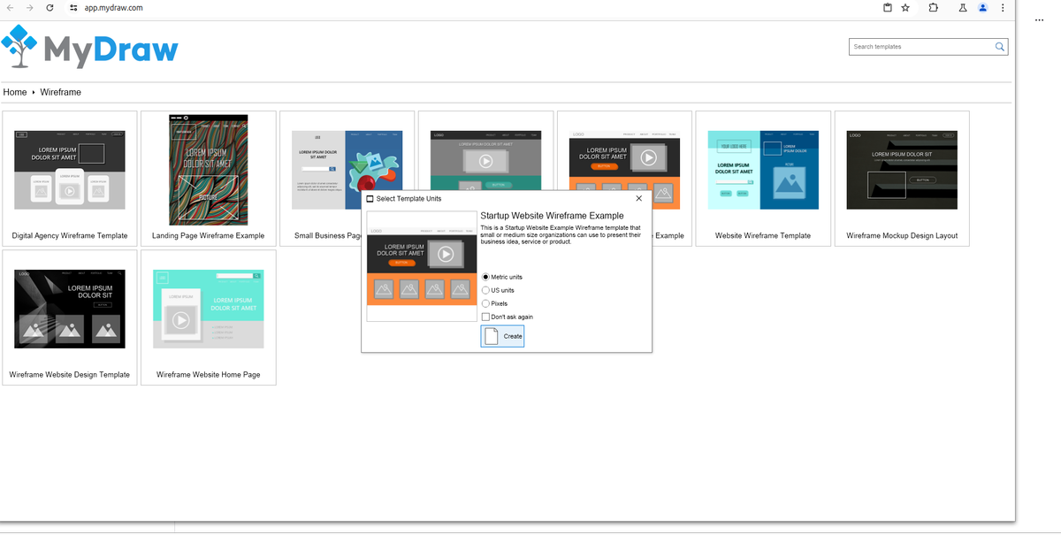Go to Home via the breadcrumb link
The width and height of the screenshot is (1061, 535).
(x=14, y=92)
